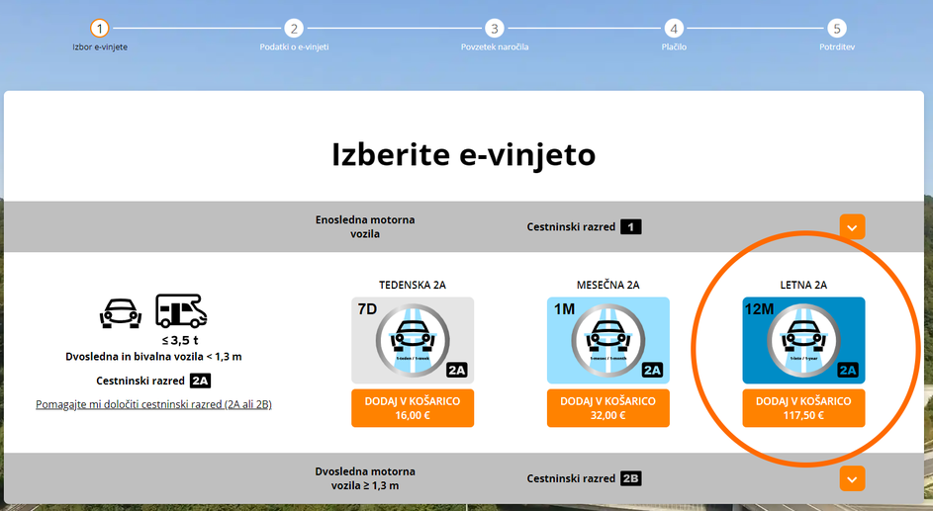The image size is (933, 511).
Task: Choose the annual 12M vignette image
Action: pyautogui.click(x=803, y=340)
